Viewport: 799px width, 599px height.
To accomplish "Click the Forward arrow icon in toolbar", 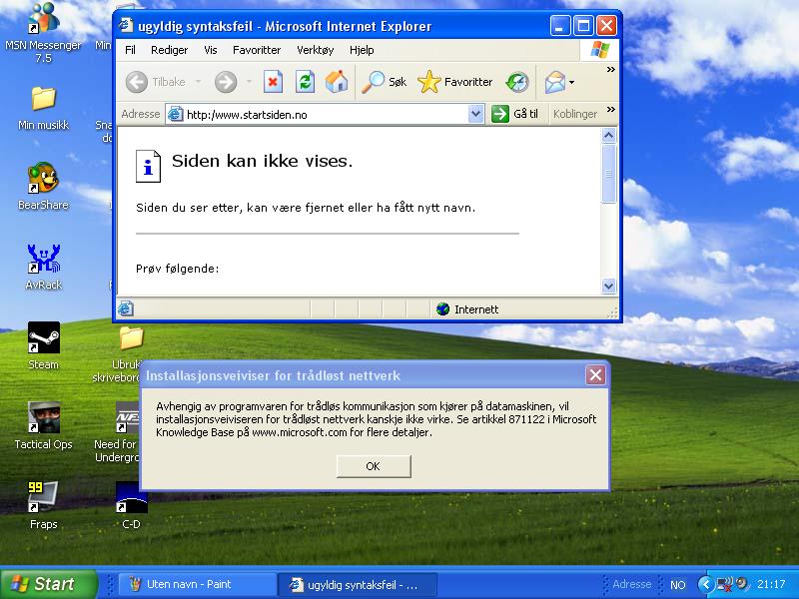I will 226,82.
